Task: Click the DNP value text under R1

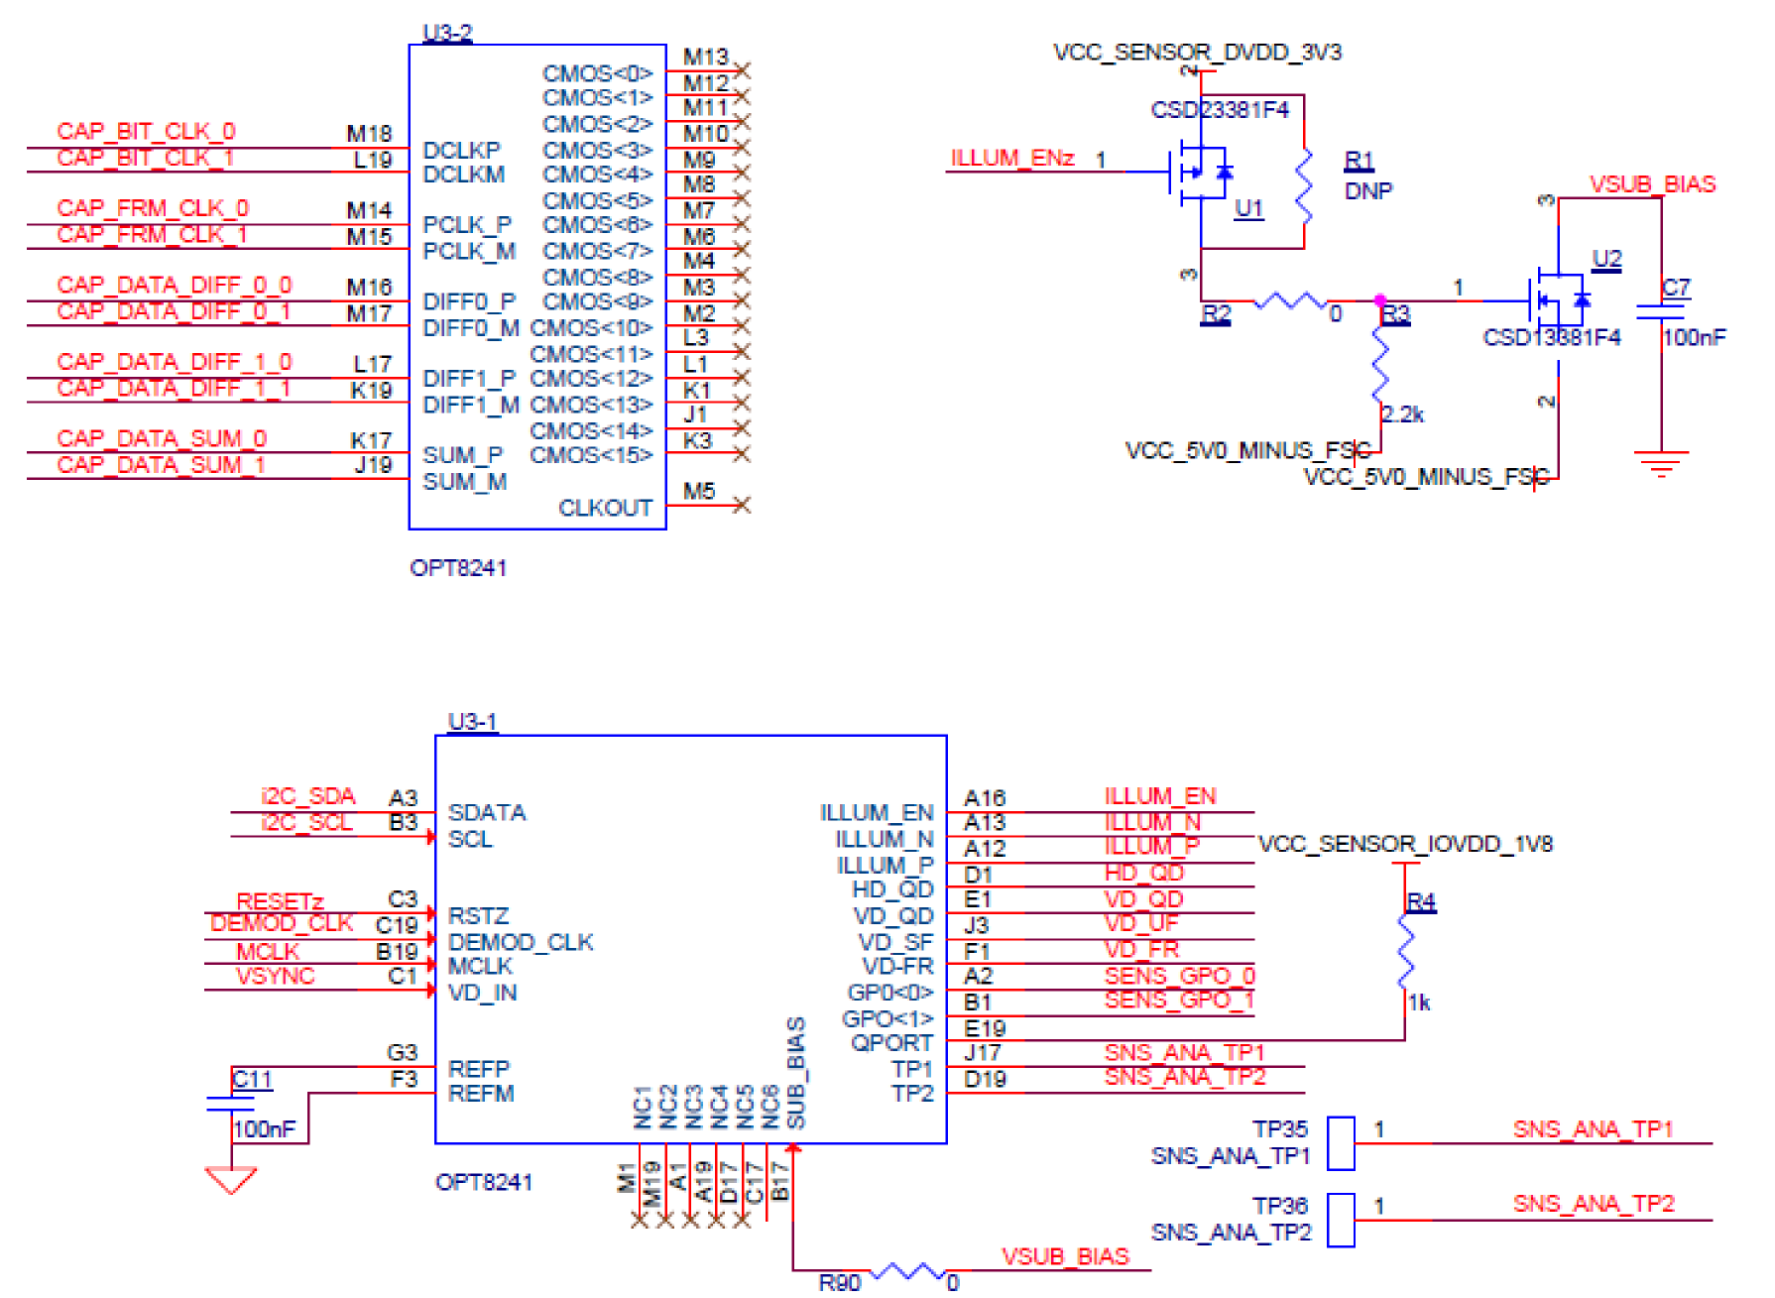Action: pyautogui.click(x=1368, y=190)
